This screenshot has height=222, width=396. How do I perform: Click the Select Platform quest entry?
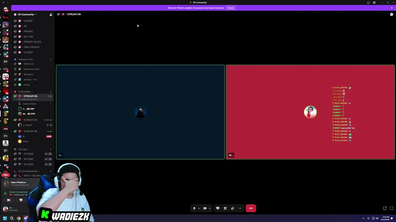coord(19,183)
